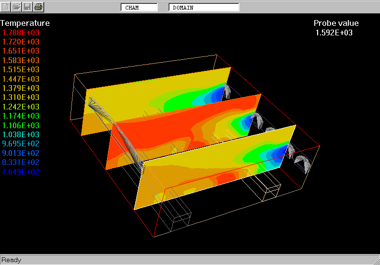Pick the 1.174E+03 green legend entry

[21, 116]
